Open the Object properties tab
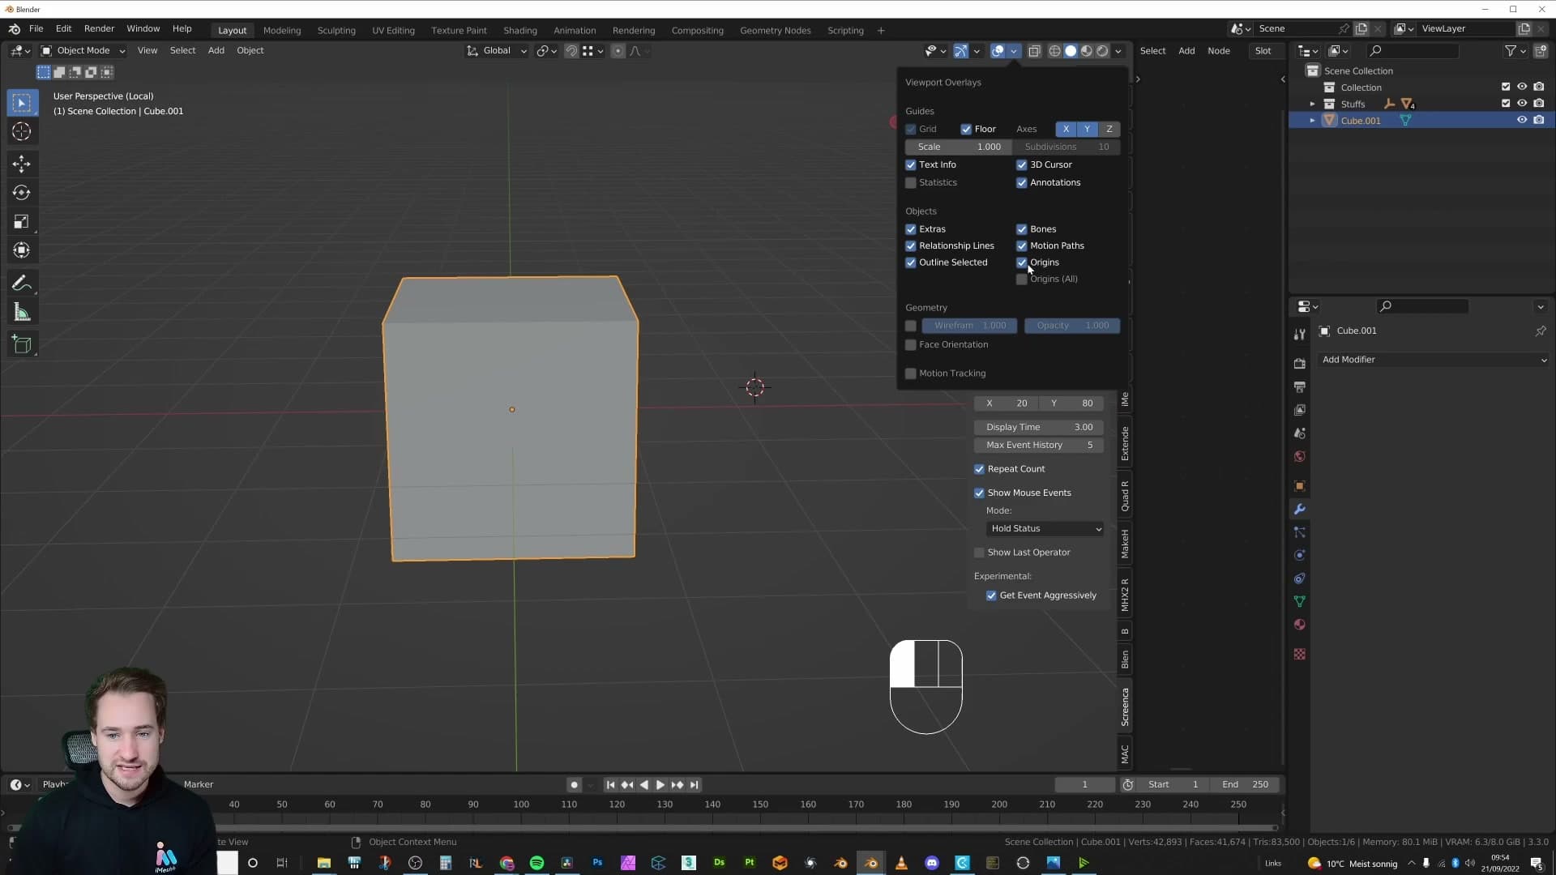Image resolution: width=1556 pixels, height=875 pixels. (x=1300, y=486)
